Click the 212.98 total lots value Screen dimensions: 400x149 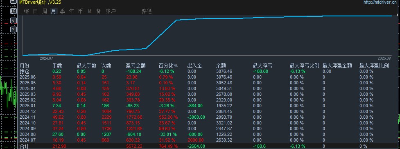tap(59, 146)
